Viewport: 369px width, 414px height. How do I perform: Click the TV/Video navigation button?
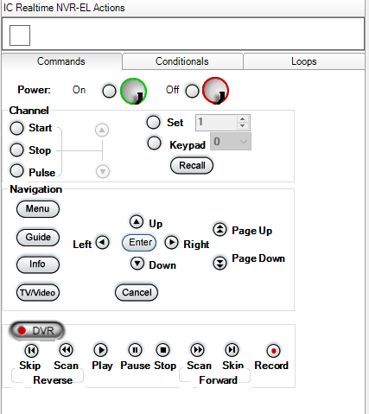pyautogui.click(x=38, y=293)
